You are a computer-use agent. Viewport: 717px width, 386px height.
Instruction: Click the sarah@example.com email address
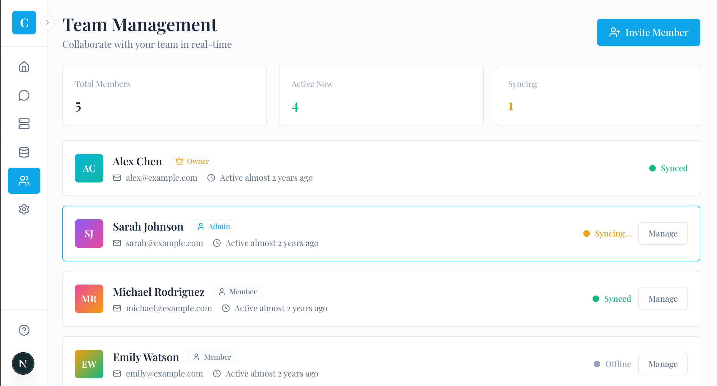[164, 243]
